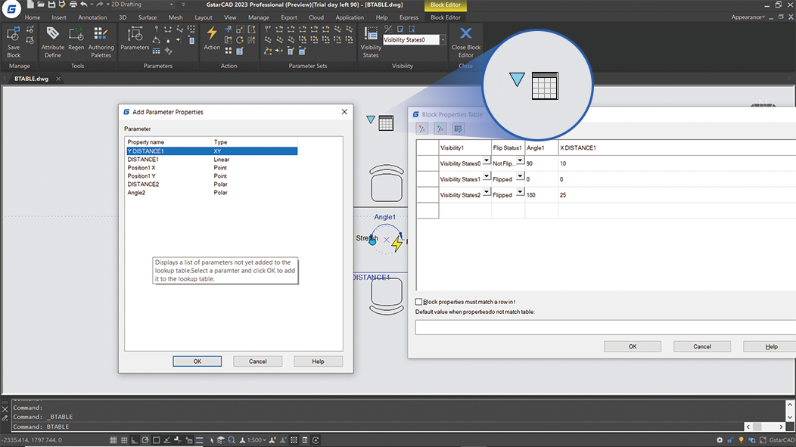Open the 1:500 annotation scale dropdown

click(x=257, y=440)
